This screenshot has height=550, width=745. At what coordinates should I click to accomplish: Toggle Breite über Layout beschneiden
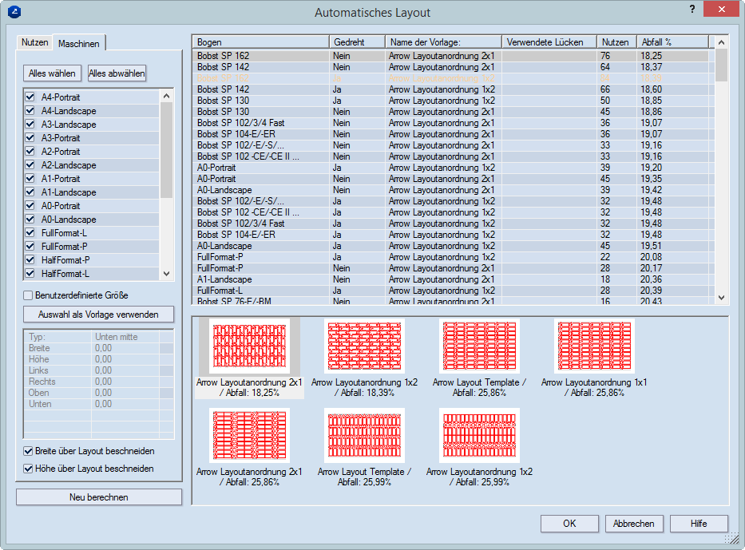30,451
